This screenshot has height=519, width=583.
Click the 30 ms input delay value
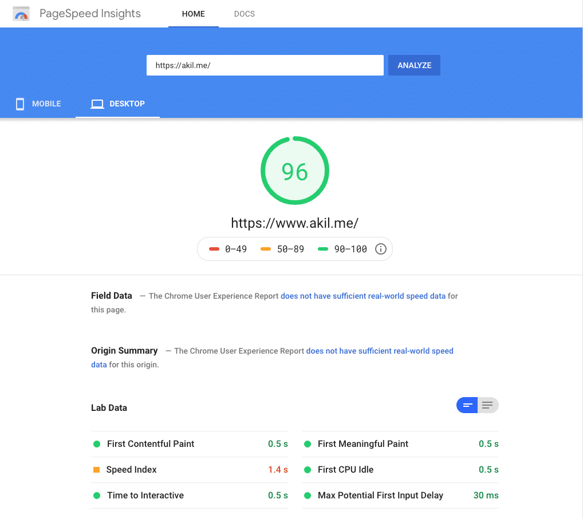pos(486,495)
